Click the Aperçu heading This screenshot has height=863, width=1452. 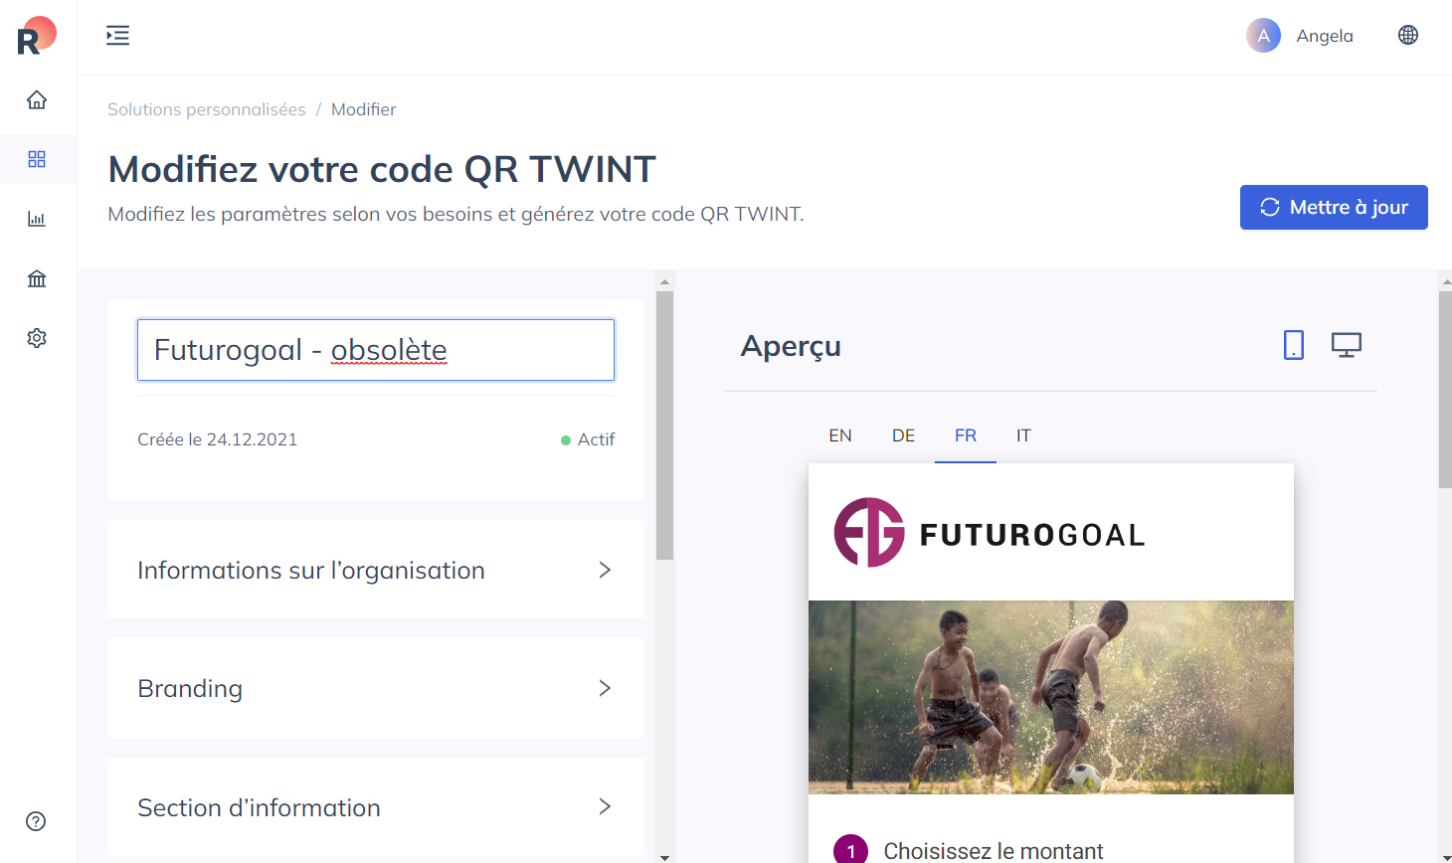pyautogui.click(x=791, y=346)
